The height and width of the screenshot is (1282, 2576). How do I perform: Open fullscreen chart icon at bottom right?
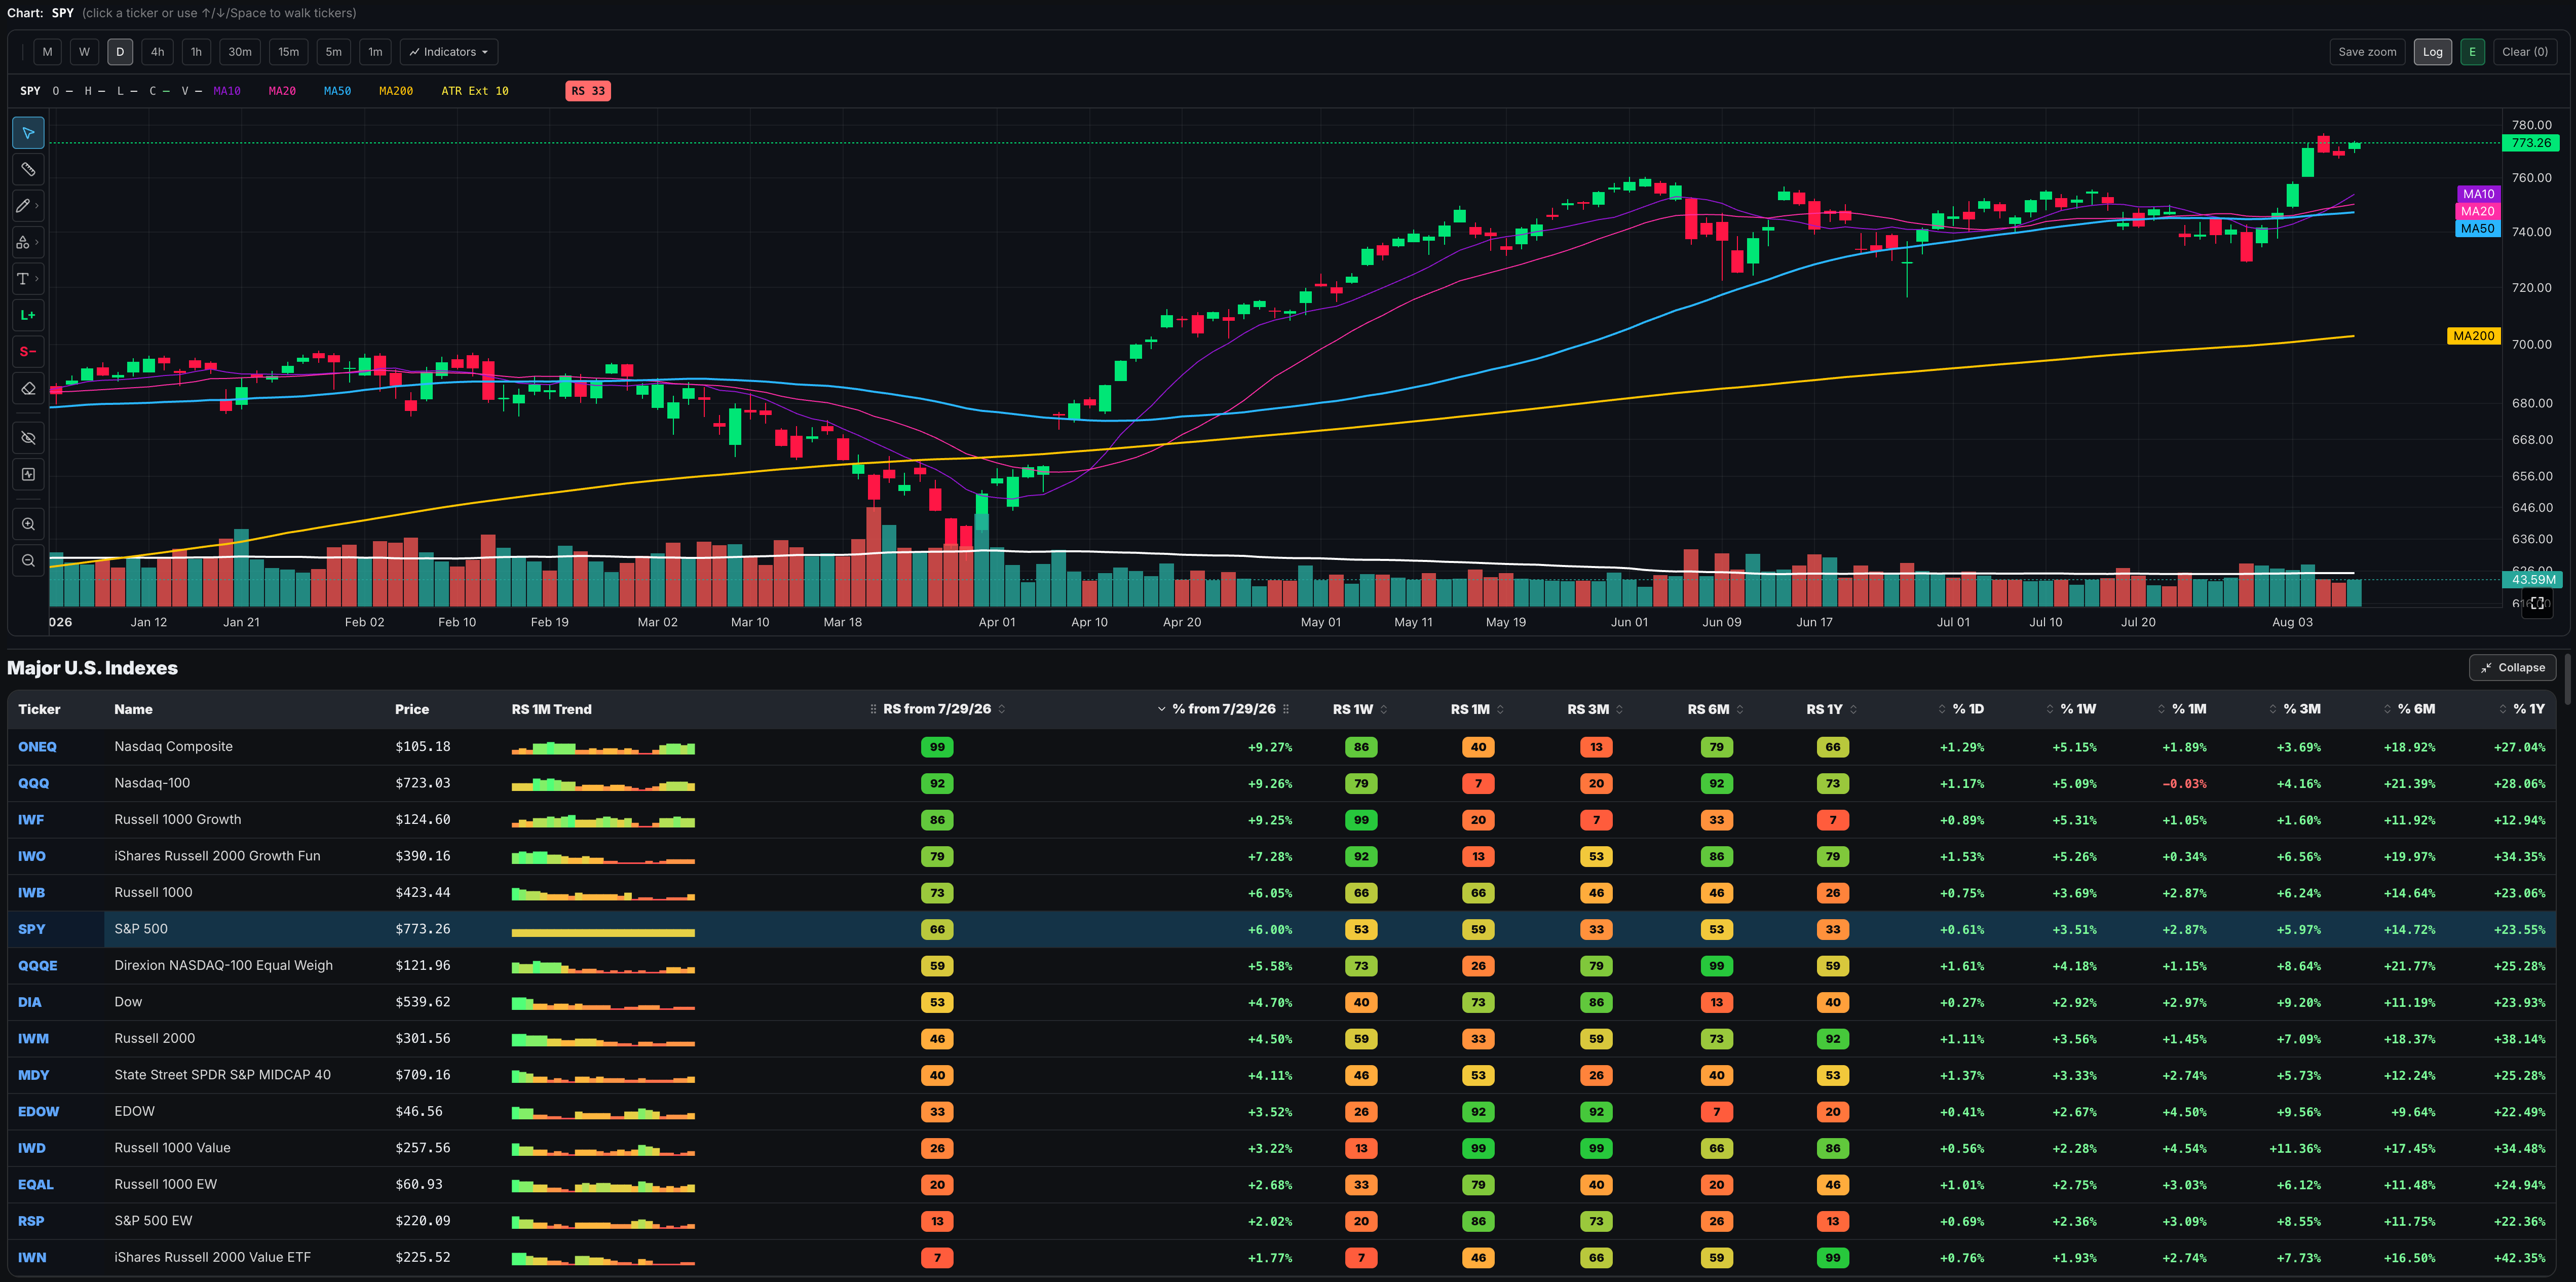coord(2537,603)
